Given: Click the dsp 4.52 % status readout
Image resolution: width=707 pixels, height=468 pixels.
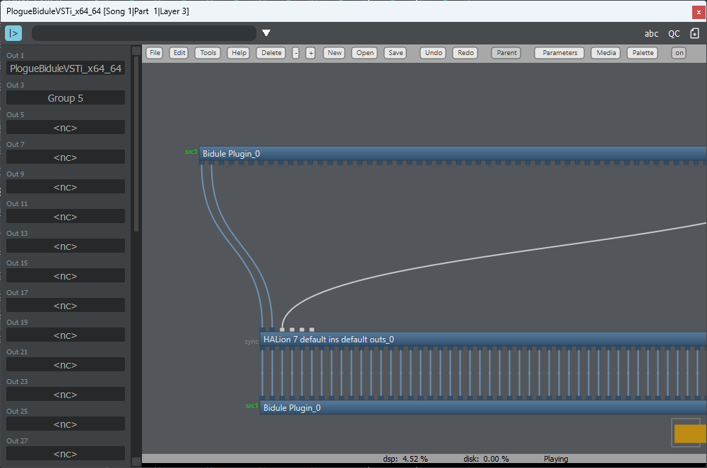Looking at the screenshot, I should 405,459.
